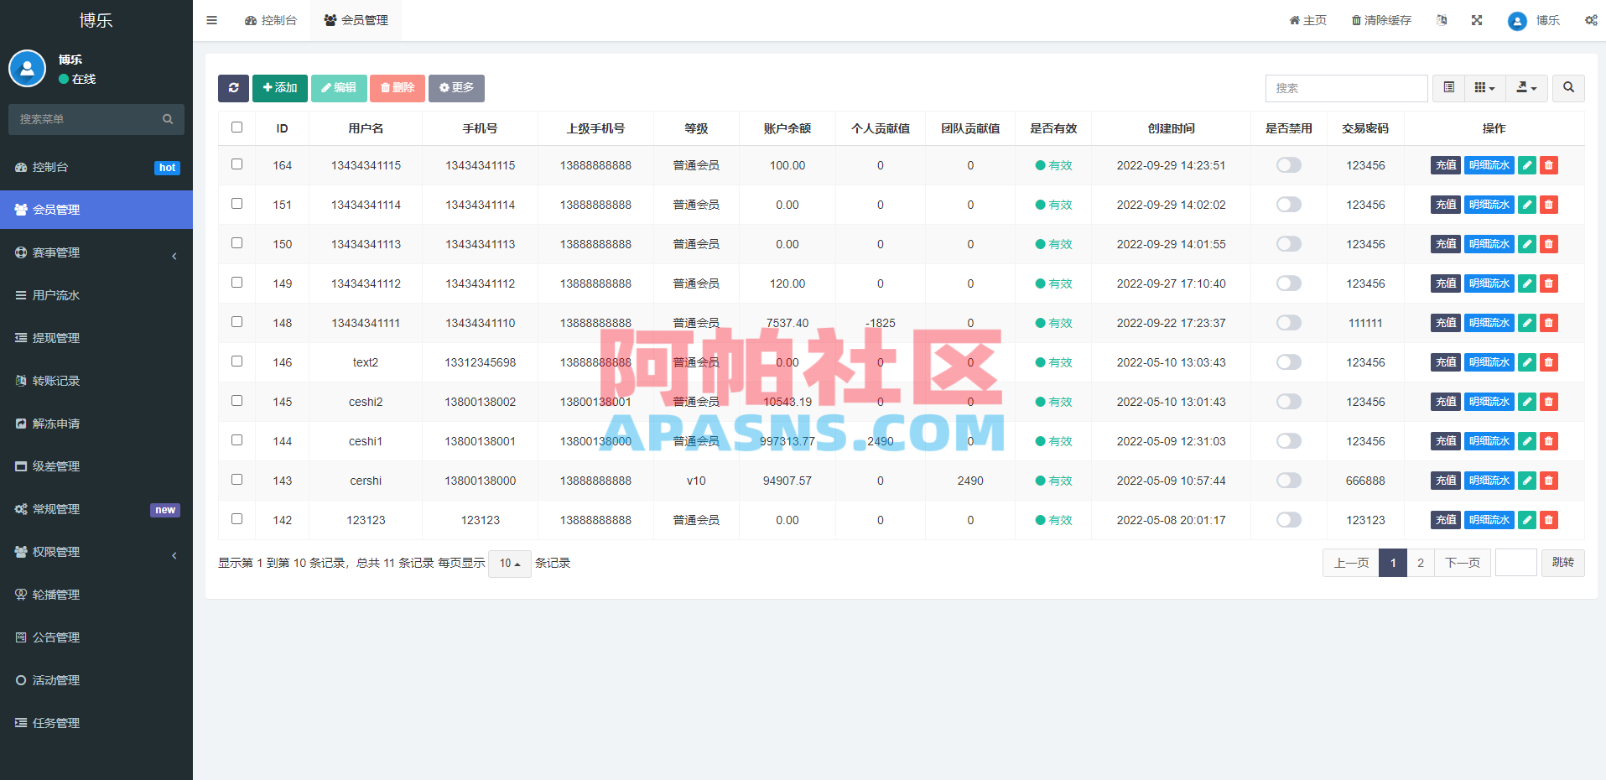1606x780 pixels.
Task: Open the per-page count dropdown showing 10
Action: 509,563
